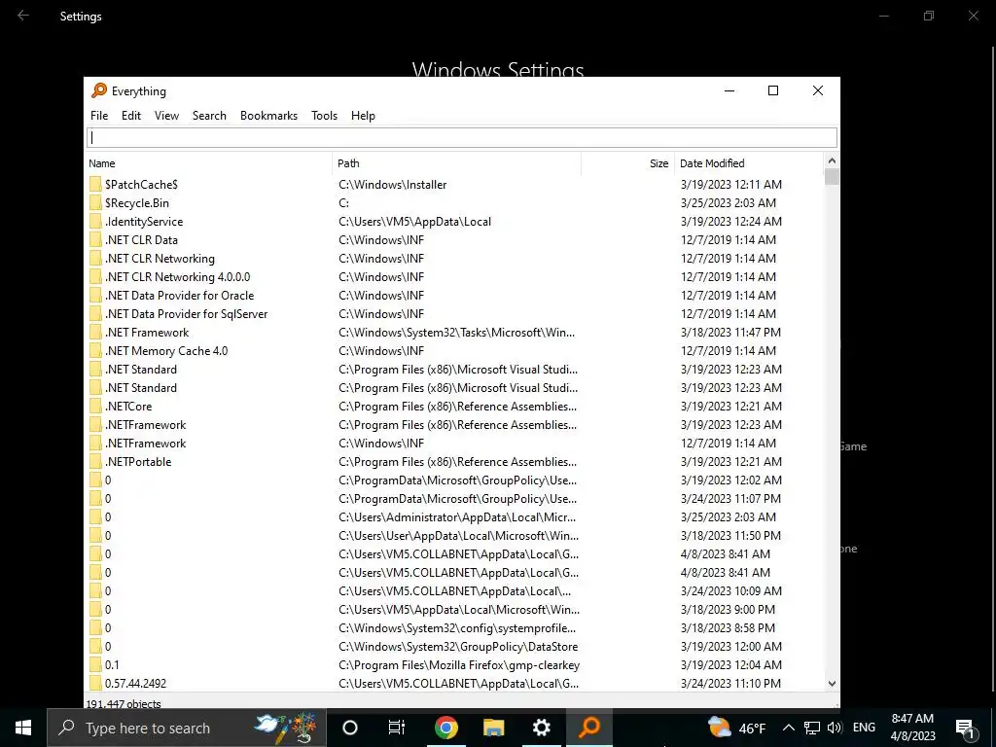Select the .NET Framework folder icon
This screenshot has width=996, height=747.
pos(95,333)
